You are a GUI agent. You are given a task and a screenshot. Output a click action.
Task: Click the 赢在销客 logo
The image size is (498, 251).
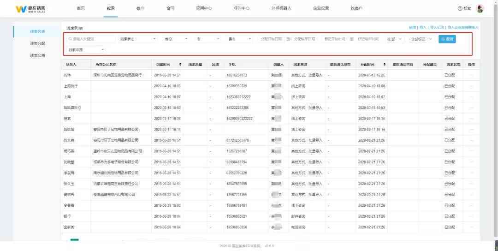(30, 9)
